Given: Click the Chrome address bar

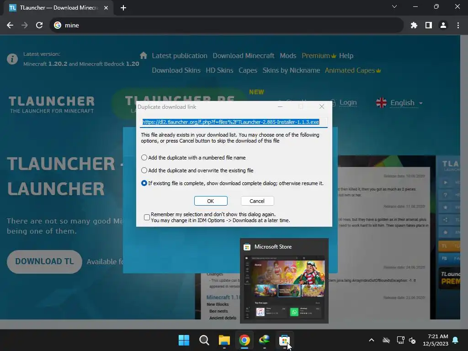Looking at the screenshot, I should click(x=227, y=26).
